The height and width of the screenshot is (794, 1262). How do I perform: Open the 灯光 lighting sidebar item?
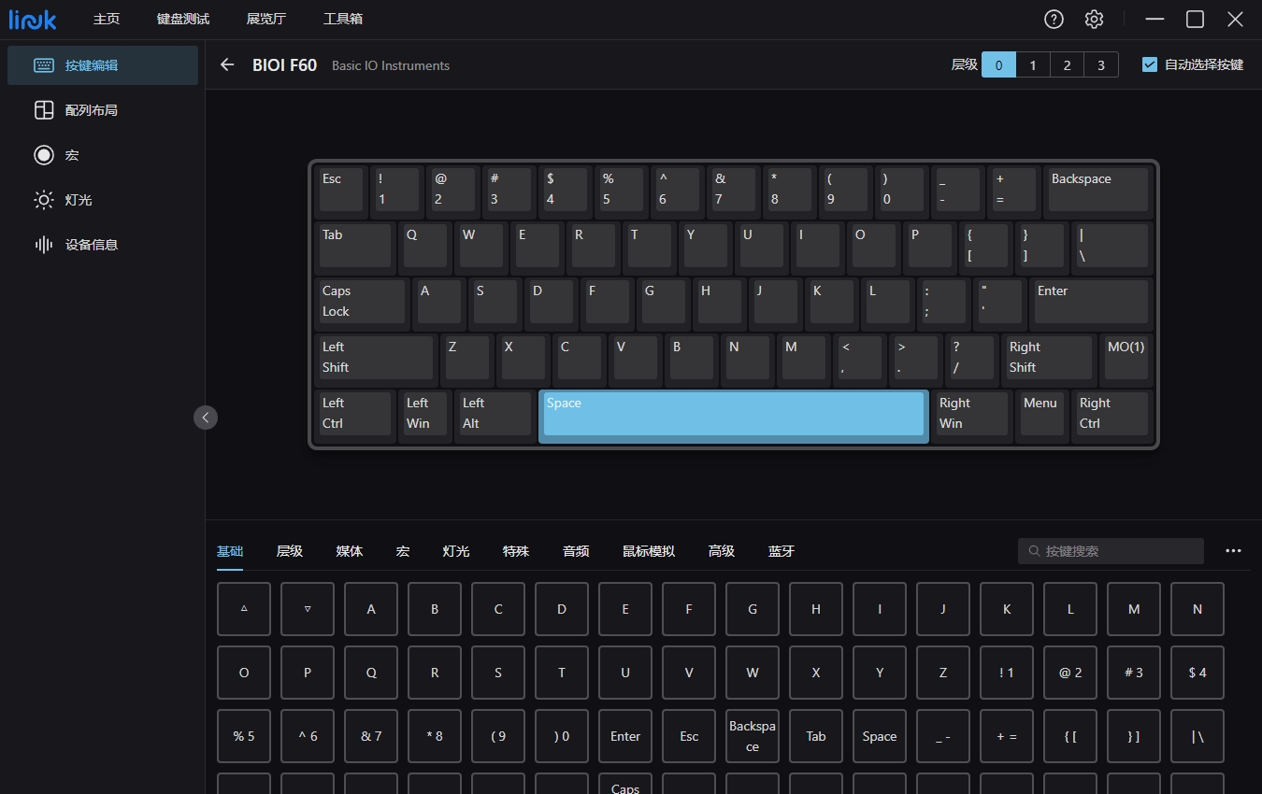click(x=103, y=200)
